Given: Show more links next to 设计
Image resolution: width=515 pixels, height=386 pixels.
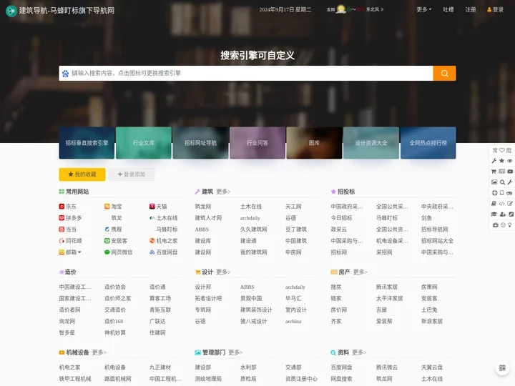Looking at the screenshot, I should (x=223, y=272).
